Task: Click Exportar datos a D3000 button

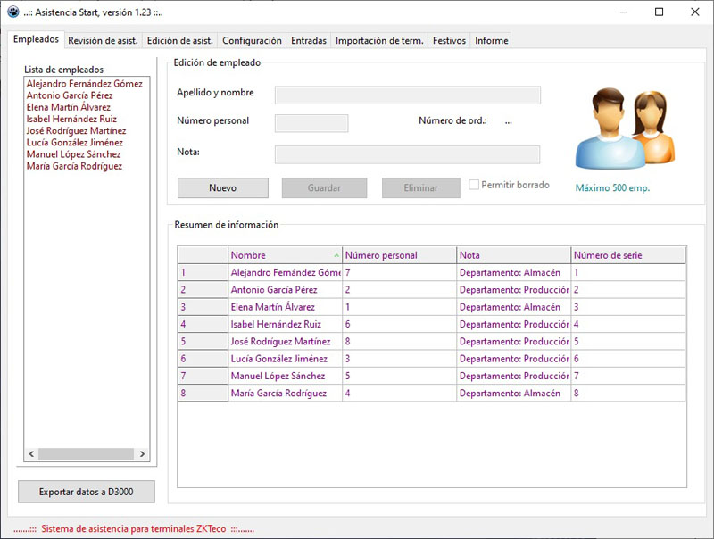Action: pyautogui.click(x=87, y=492)
